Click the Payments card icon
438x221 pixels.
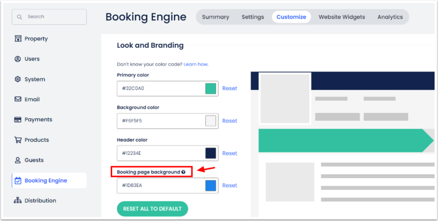[x=18, y=120]
